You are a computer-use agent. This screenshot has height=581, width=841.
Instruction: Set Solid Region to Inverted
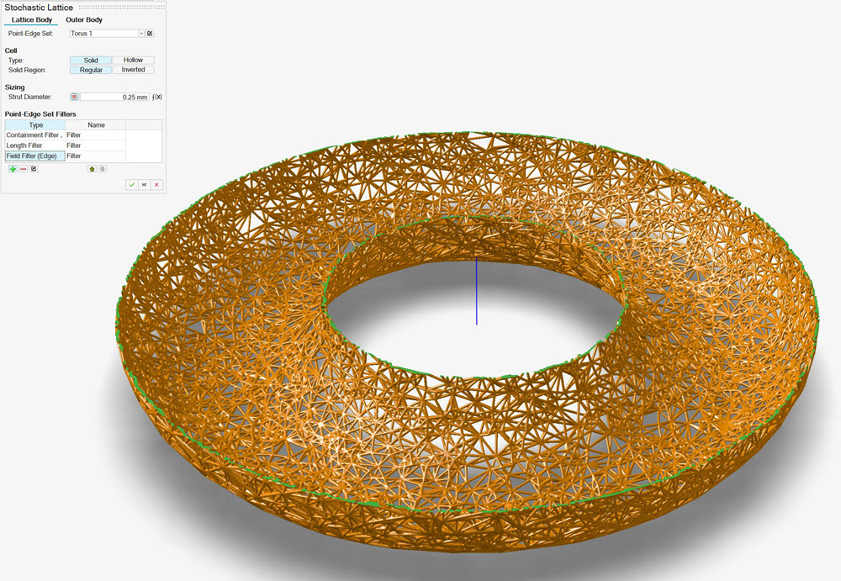point(133,70)
